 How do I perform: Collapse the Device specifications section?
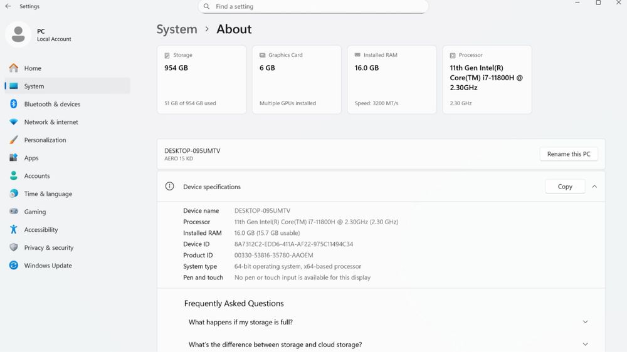594,187
